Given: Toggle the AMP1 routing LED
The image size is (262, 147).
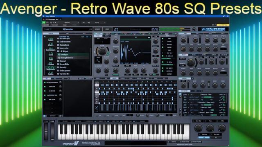Looking at the screenshot, I should (163, 38).
